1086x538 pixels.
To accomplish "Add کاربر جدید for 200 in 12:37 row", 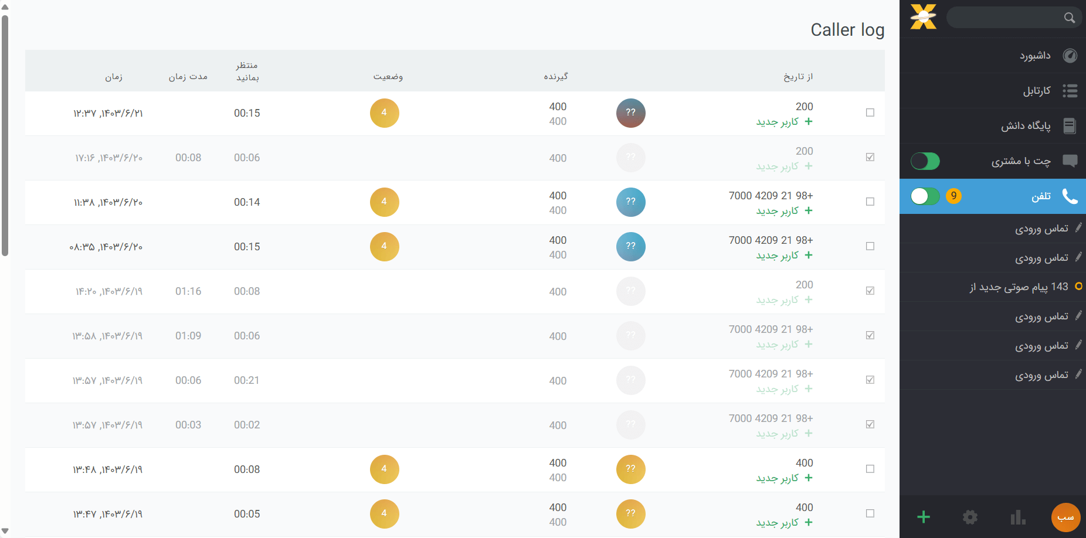I will (784, 122).
